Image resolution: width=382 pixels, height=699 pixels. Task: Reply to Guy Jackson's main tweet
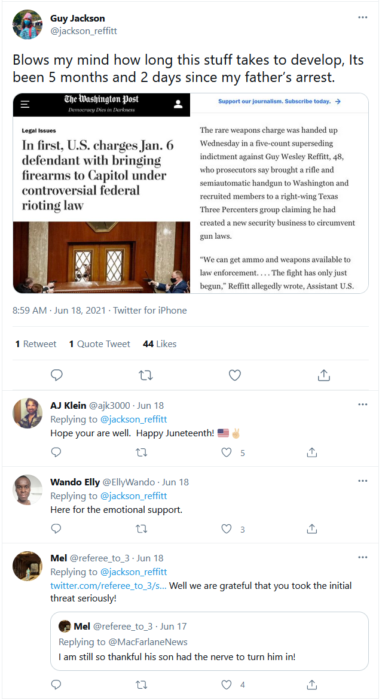[x=57, y=375]
